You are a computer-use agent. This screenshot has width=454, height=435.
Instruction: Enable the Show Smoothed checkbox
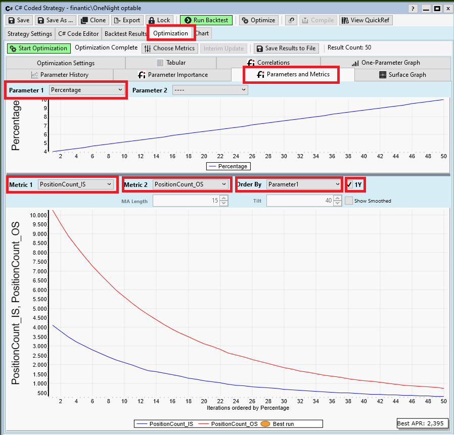point(349,201)
